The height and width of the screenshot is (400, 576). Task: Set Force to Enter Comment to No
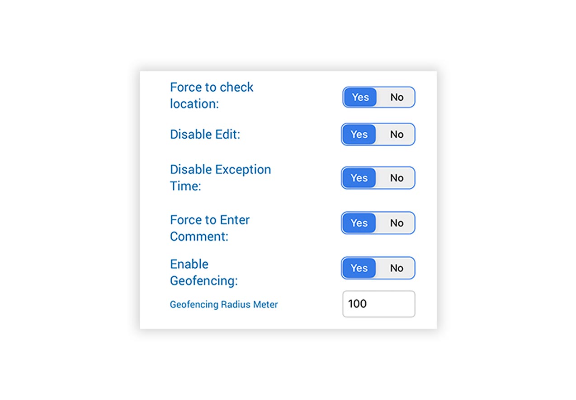point(397,223)
